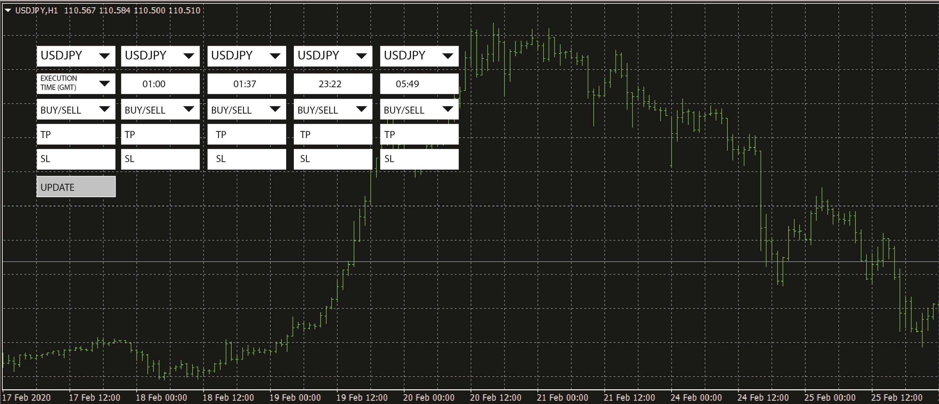Open BUY/SELL dropdown under 23:22

[333, 109]
